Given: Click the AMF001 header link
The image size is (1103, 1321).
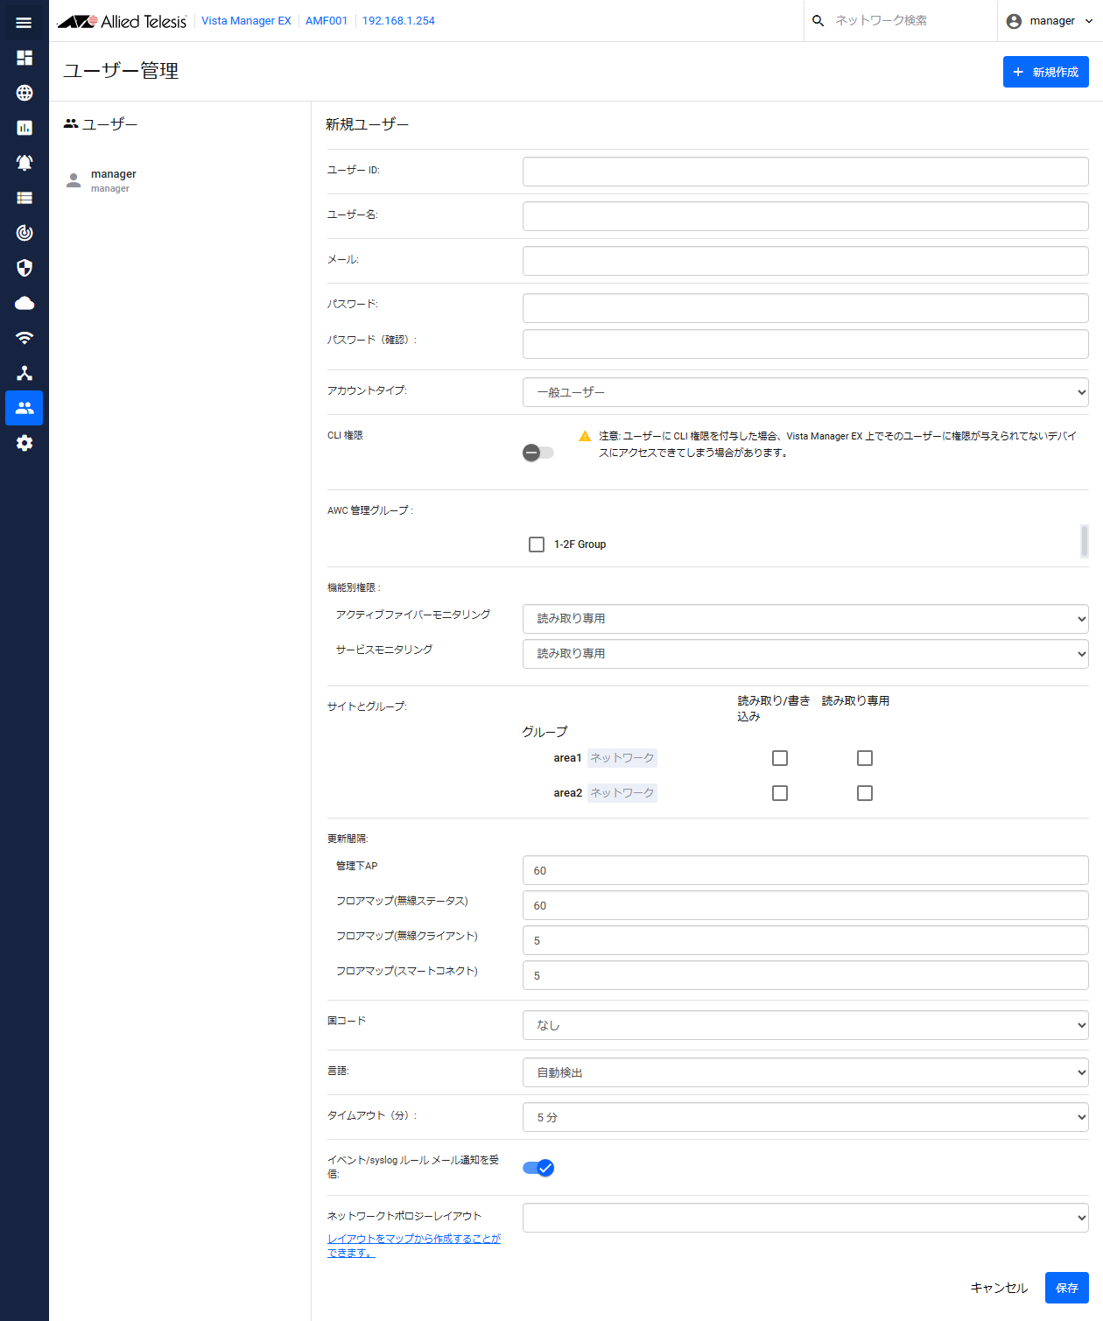Looking at the screenshot, I should coord(327,21).
